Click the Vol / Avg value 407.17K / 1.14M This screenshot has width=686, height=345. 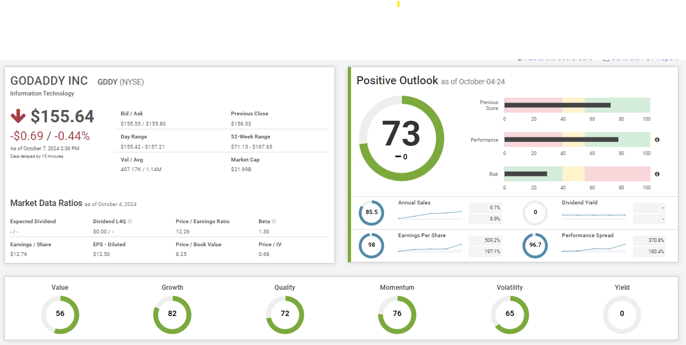(141, 170)
